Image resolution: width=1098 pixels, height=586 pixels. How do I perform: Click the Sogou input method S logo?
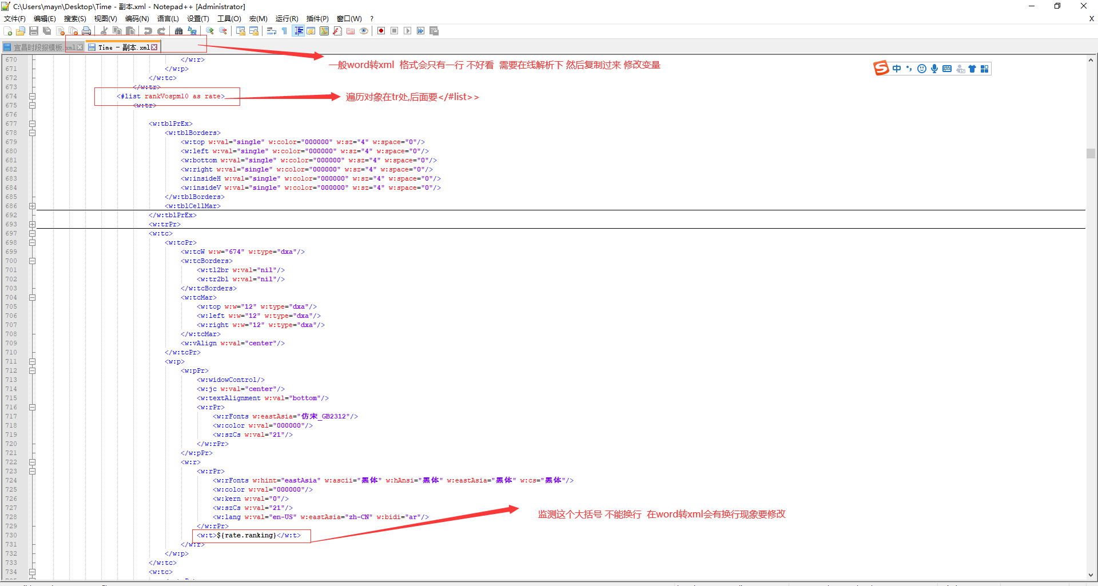[x=881, y=69]
